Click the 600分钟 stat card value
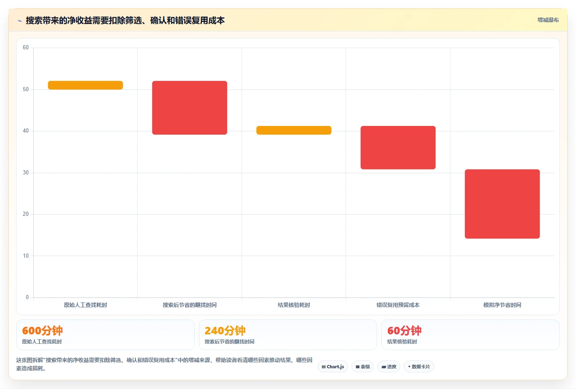Image resolution: width=576 pixels, height=389 pixels. (42, 331)
